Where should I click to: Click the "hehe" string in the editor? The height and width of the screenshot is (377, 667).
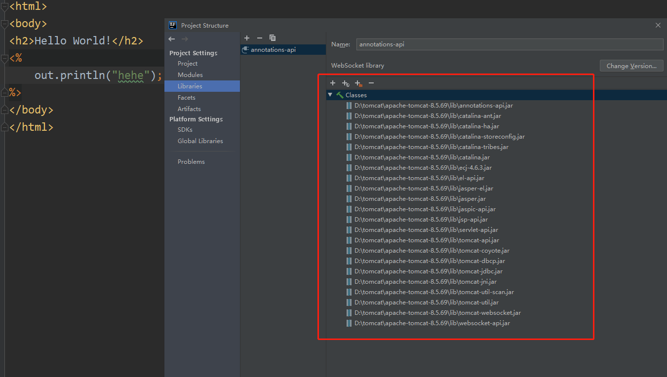coord(131,75)
